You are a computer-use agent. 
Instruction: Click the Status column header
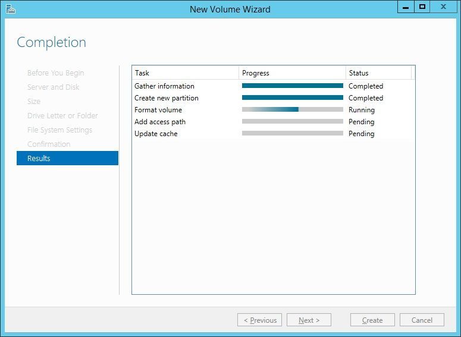click(x=379, y=73)
